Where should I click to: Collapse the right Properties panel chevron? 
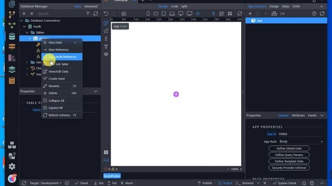click(x=322, y=115)
